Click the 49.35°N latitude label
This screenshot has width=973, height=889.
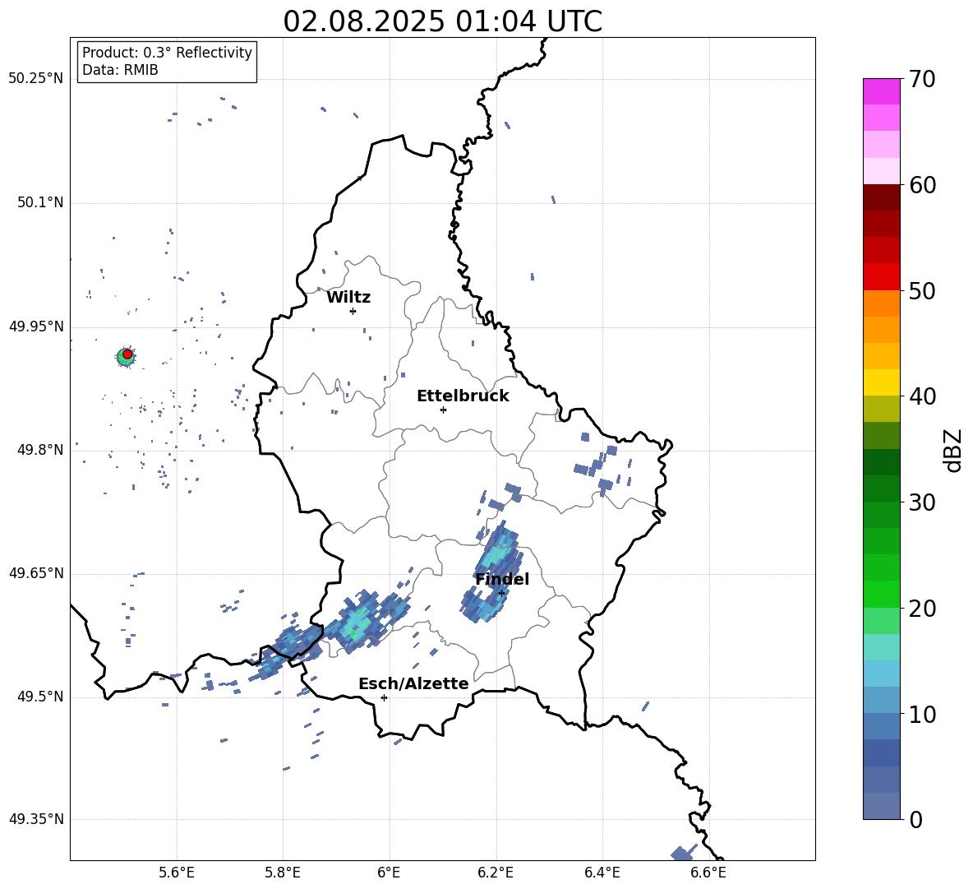[36, 819]
